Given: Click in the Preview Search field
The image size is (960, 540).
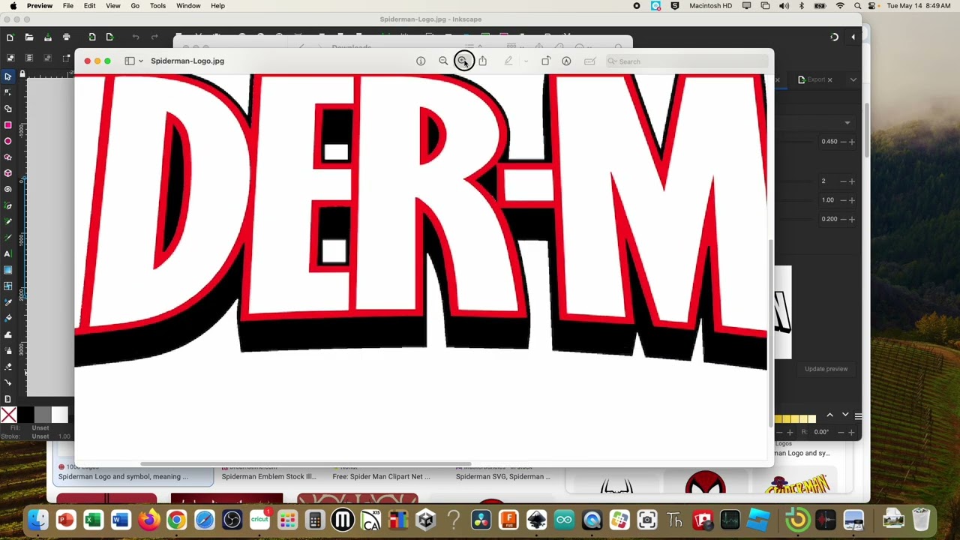Looking at the screenshot, I should tap(686, 61).
